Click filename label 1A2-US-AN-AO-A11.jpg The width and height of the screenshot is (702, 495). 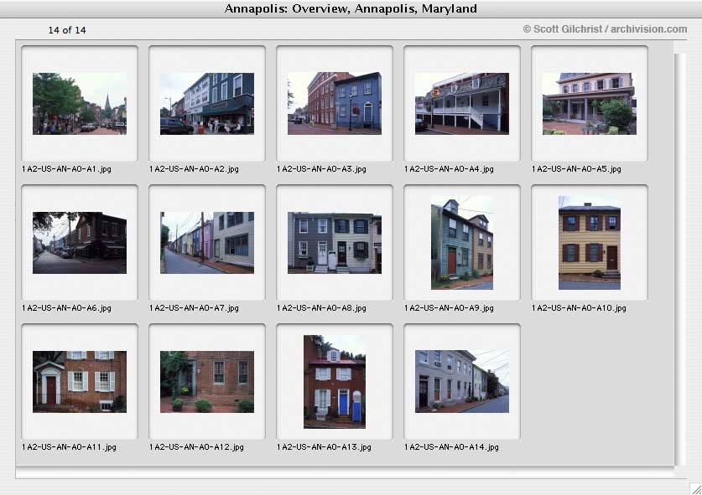click(x=69, y=447)
